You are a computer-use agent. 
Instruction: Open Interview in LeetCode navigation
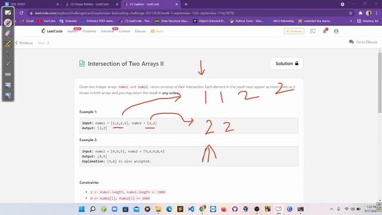[107, 31]
